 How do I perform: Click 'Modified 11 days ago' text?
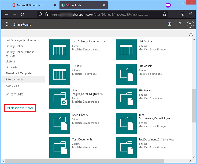[x=85, y=74]
